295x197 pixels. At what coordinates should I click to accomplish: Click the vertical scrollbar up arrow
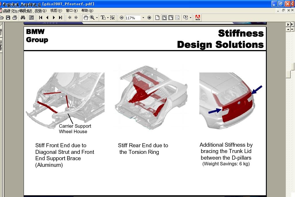pos(288,30)
